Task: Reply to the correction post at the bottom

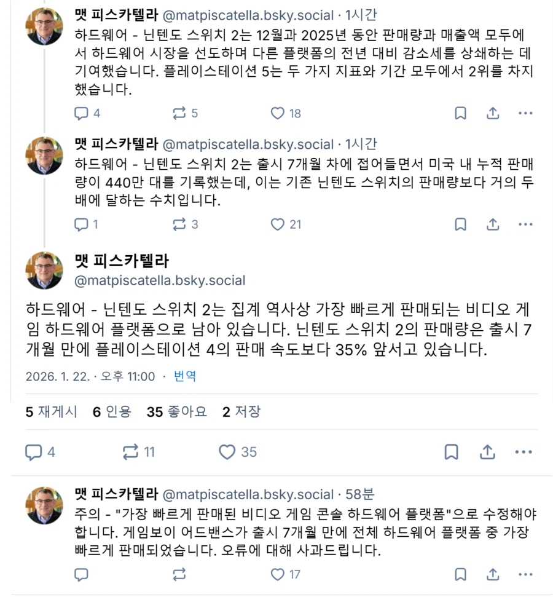Action: pyautogui.click(x=82, y=575)
